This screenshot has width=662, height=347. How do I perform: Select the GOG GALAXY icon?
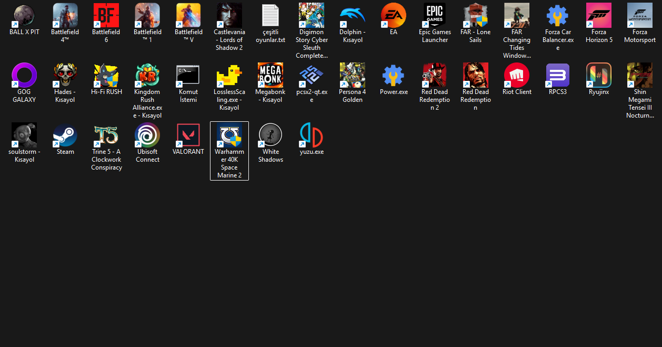[x=24, y=76]
